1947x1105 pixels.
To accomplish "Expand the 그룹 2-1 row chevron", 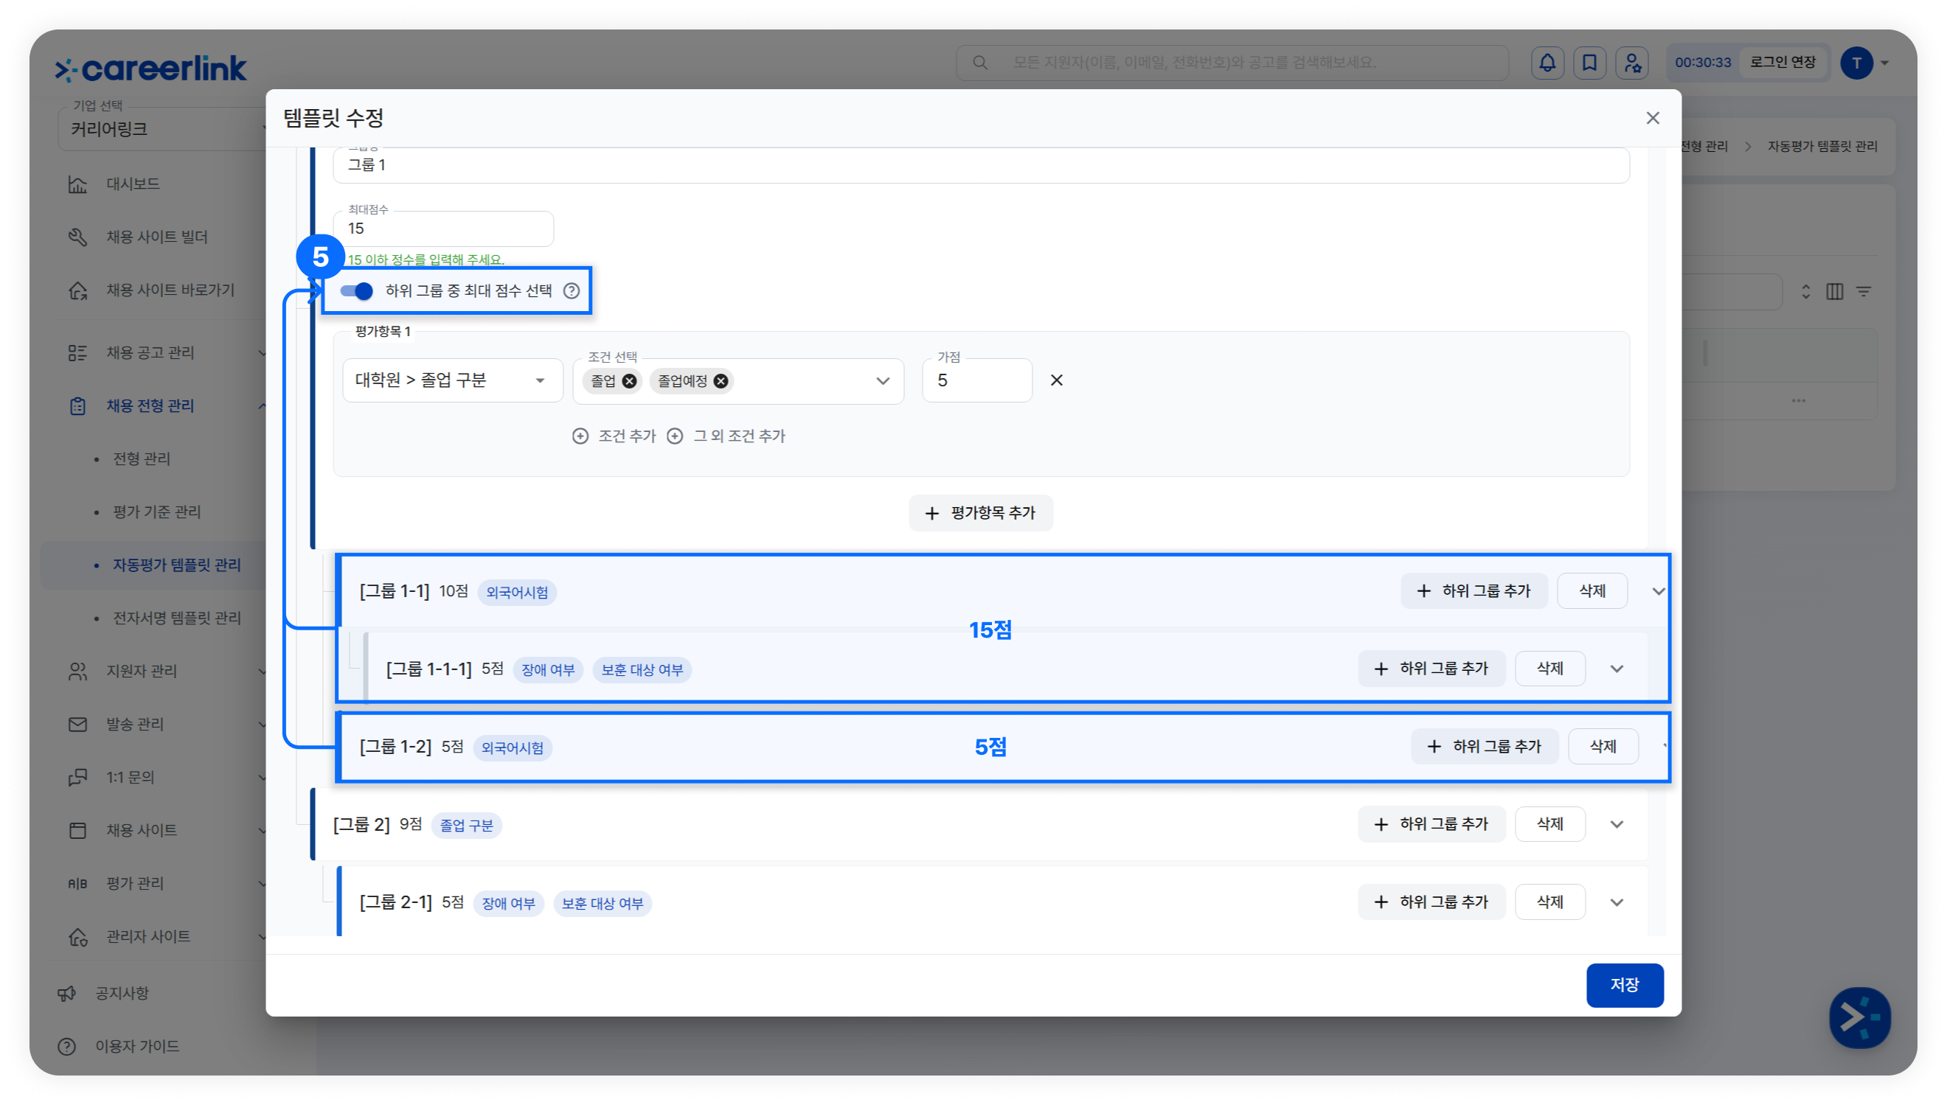I will (x=1616, y=903).
